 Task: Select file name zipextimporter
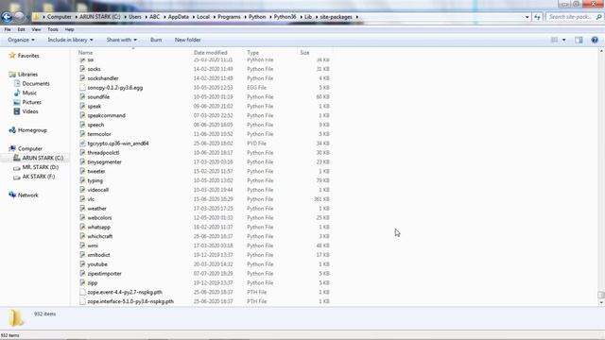click(105, 274)
